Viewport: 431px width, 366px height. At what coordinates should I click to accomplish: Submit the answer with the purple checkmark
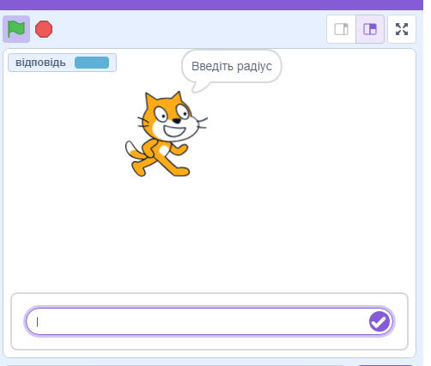379,321
